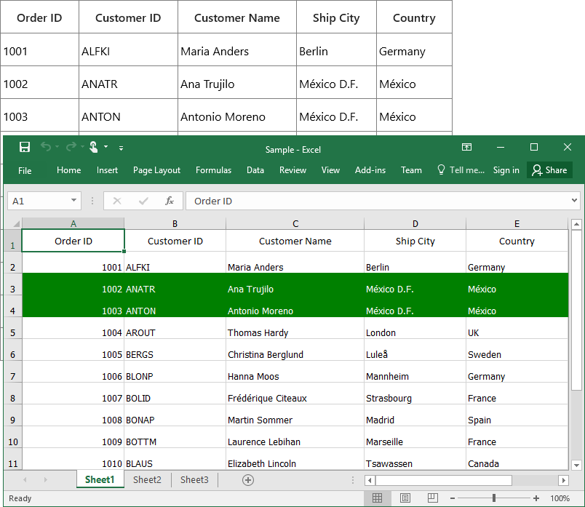
Task: Click cell with Customer Name header in Excel
Action: [x=295, y=241]
